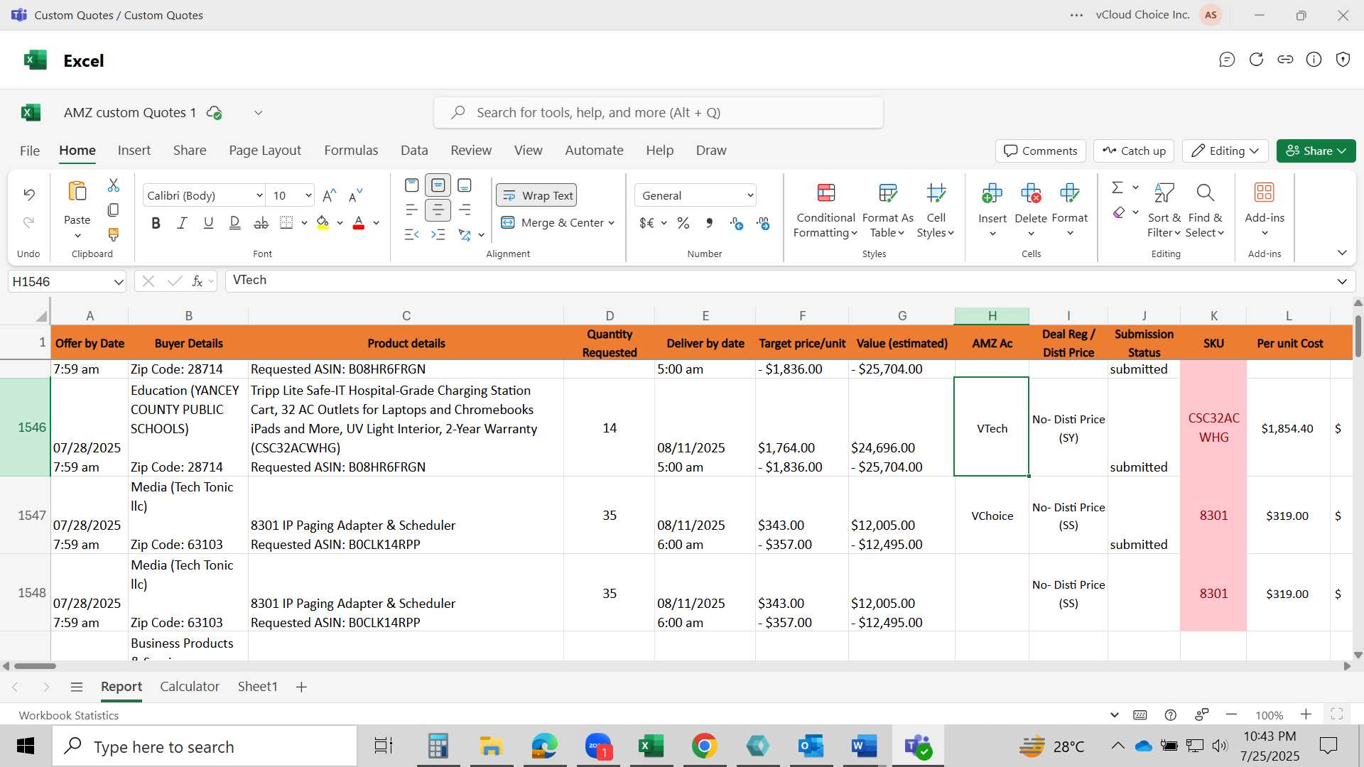Click the AutoSum sigma icon
This screenshot has height=767, width=1364.
pos(1117,187)
